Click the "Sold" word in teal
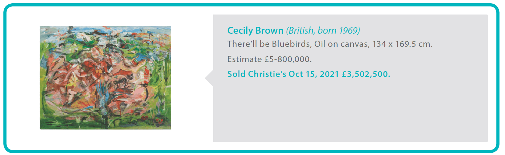The image size is (505, 155). [236, 74]
